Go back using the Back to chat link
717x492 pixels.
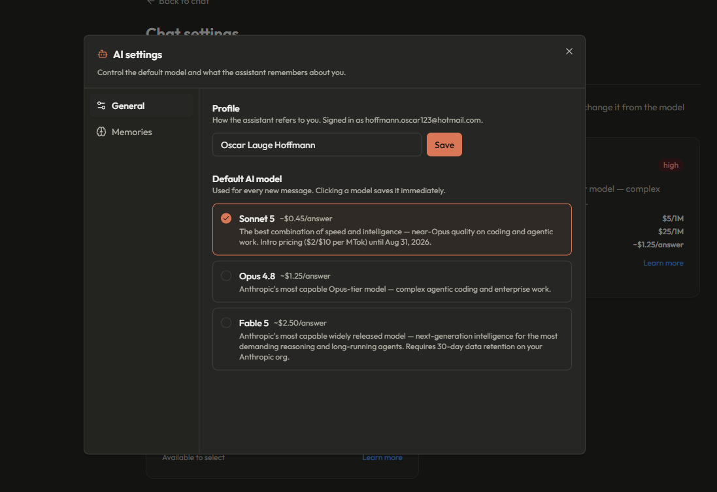point(178,2)
